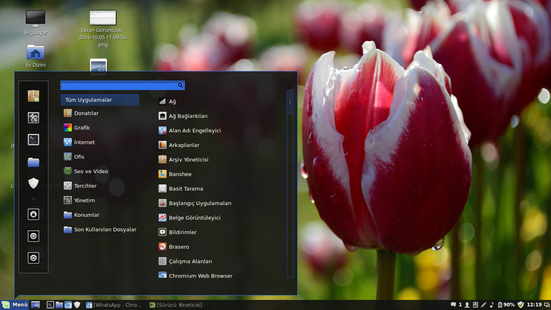Open the sound applet music note

491,305
